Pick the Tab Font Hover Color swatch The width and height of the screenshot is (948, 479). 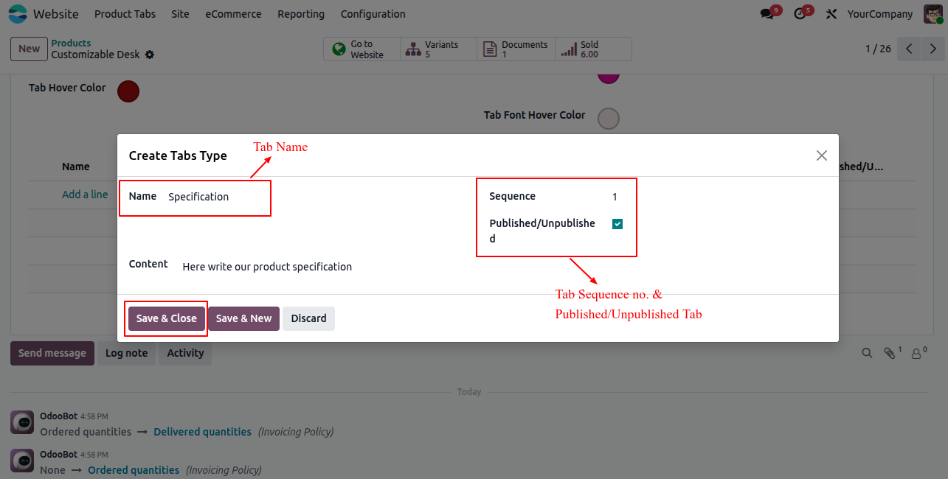click(609, 119)
